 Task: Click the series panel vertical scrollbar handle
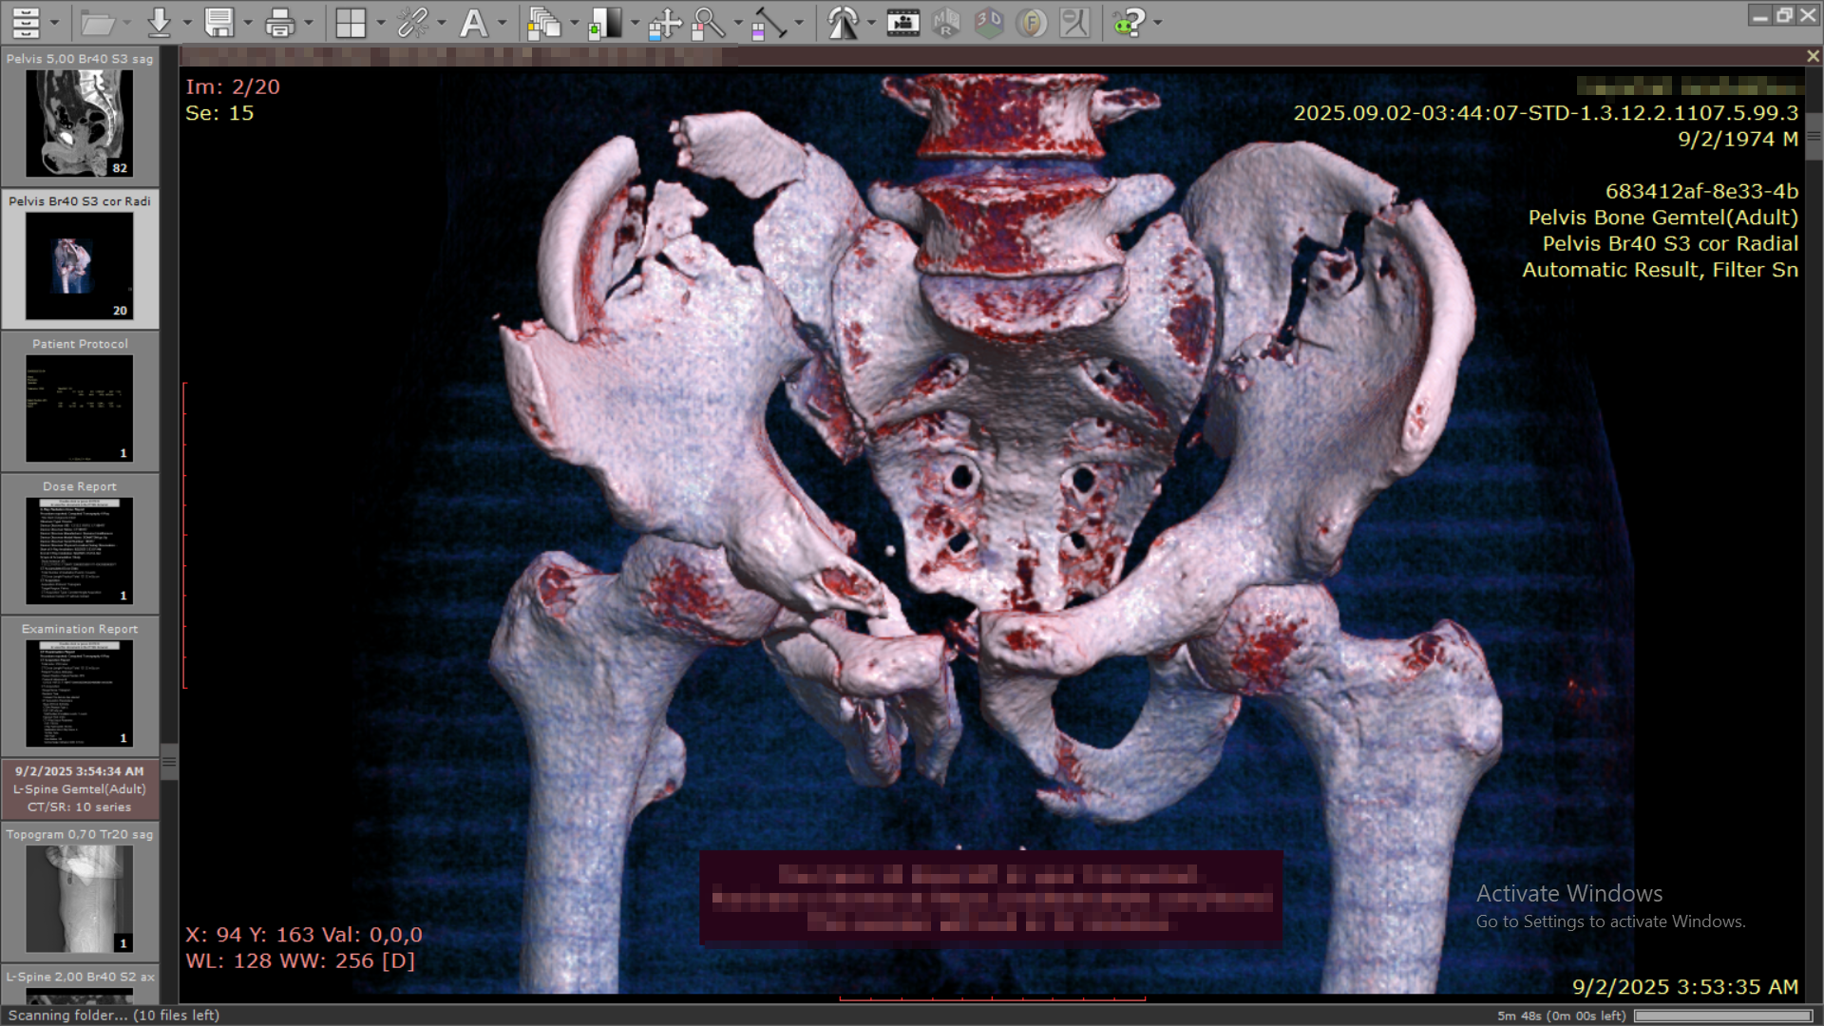(169, 761)
